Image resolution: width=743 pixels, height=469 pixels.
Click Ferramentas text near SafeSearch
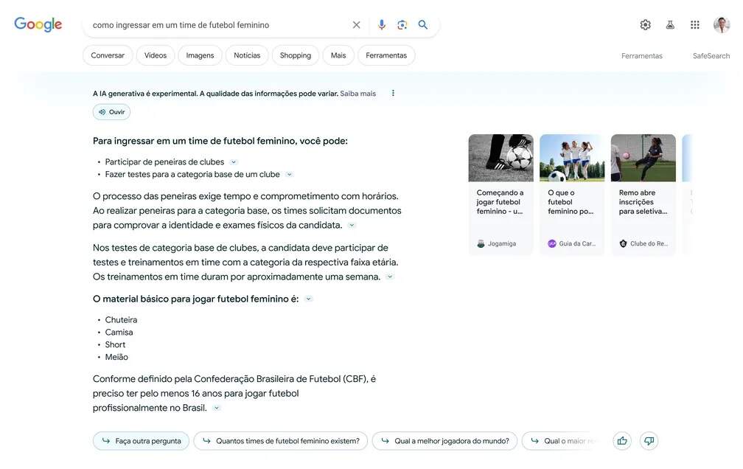tap(641, 56)
